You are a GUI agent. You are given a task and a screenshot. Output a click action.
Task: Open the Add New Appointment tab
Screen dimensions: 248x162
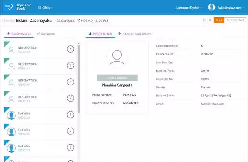135,34
